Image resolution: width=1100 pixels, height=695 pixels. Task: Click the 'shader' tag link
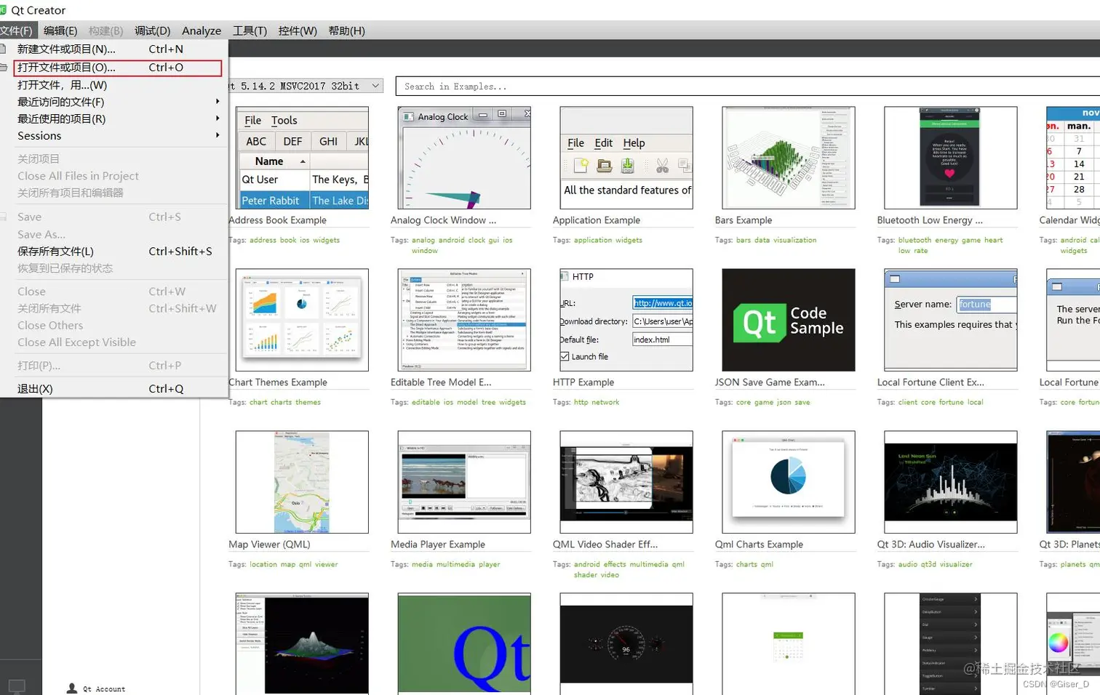coord(586,575)
